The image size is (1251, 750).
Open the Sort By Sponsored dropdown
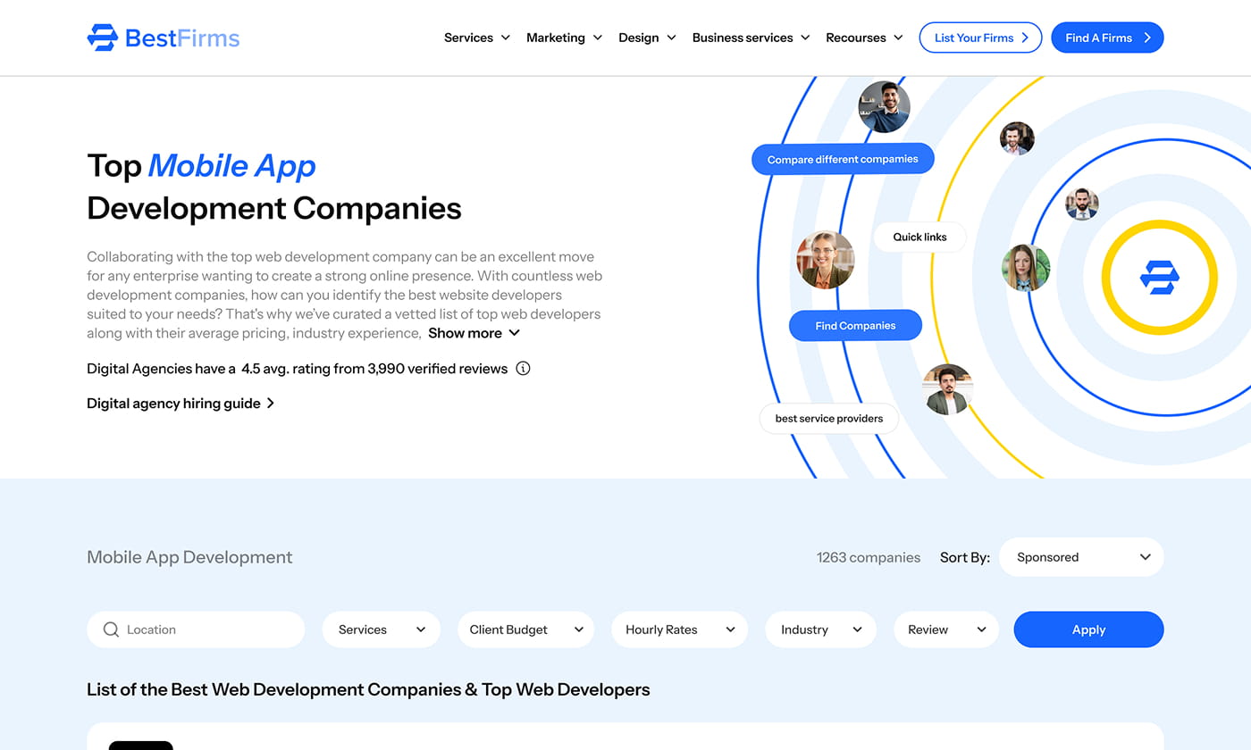point(1081,557)
